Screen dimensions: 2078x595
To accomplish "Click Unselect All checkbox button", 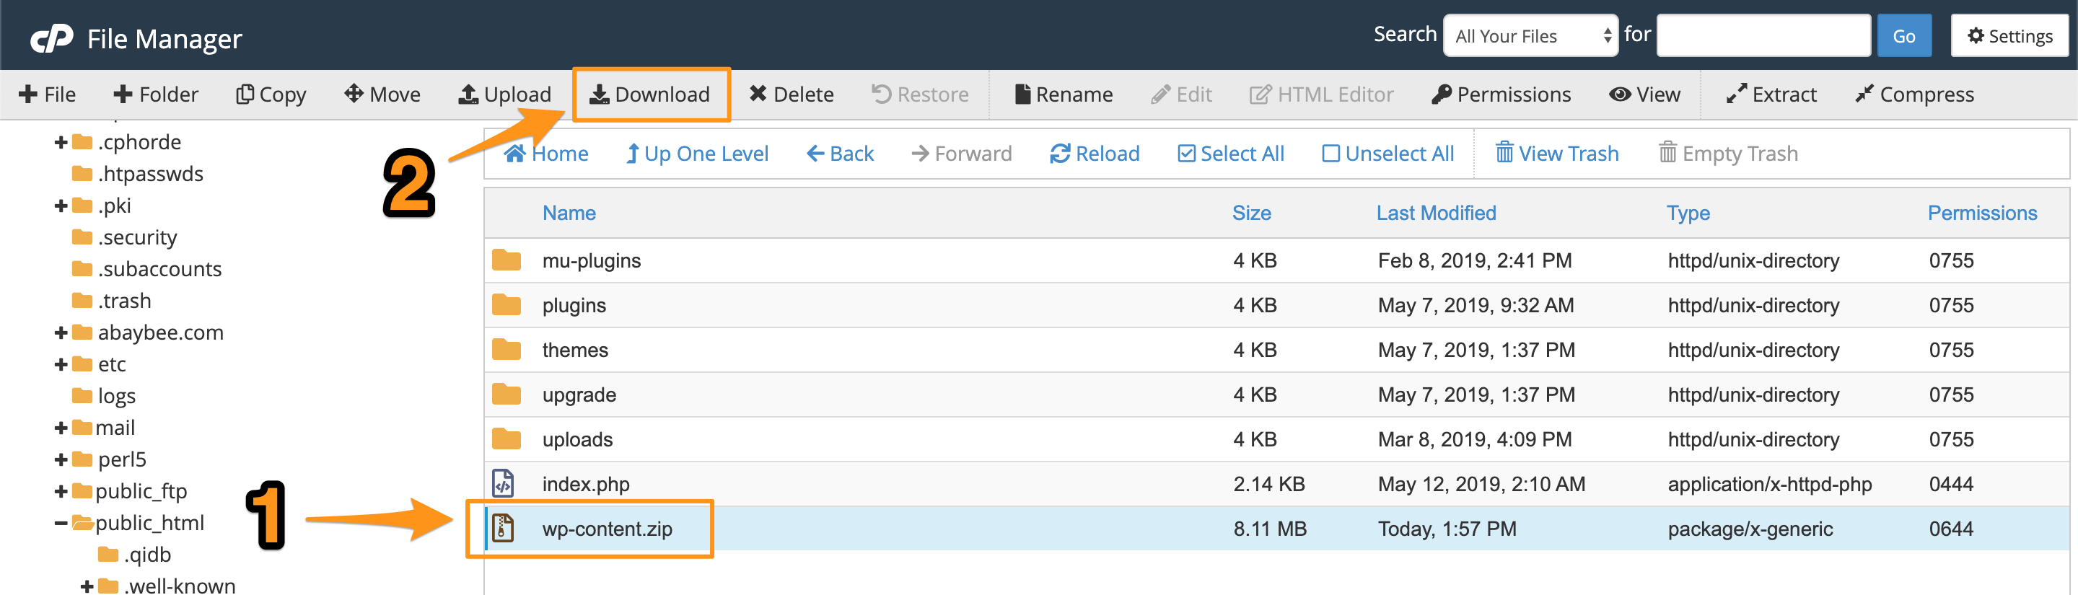I will [1387, 153].
